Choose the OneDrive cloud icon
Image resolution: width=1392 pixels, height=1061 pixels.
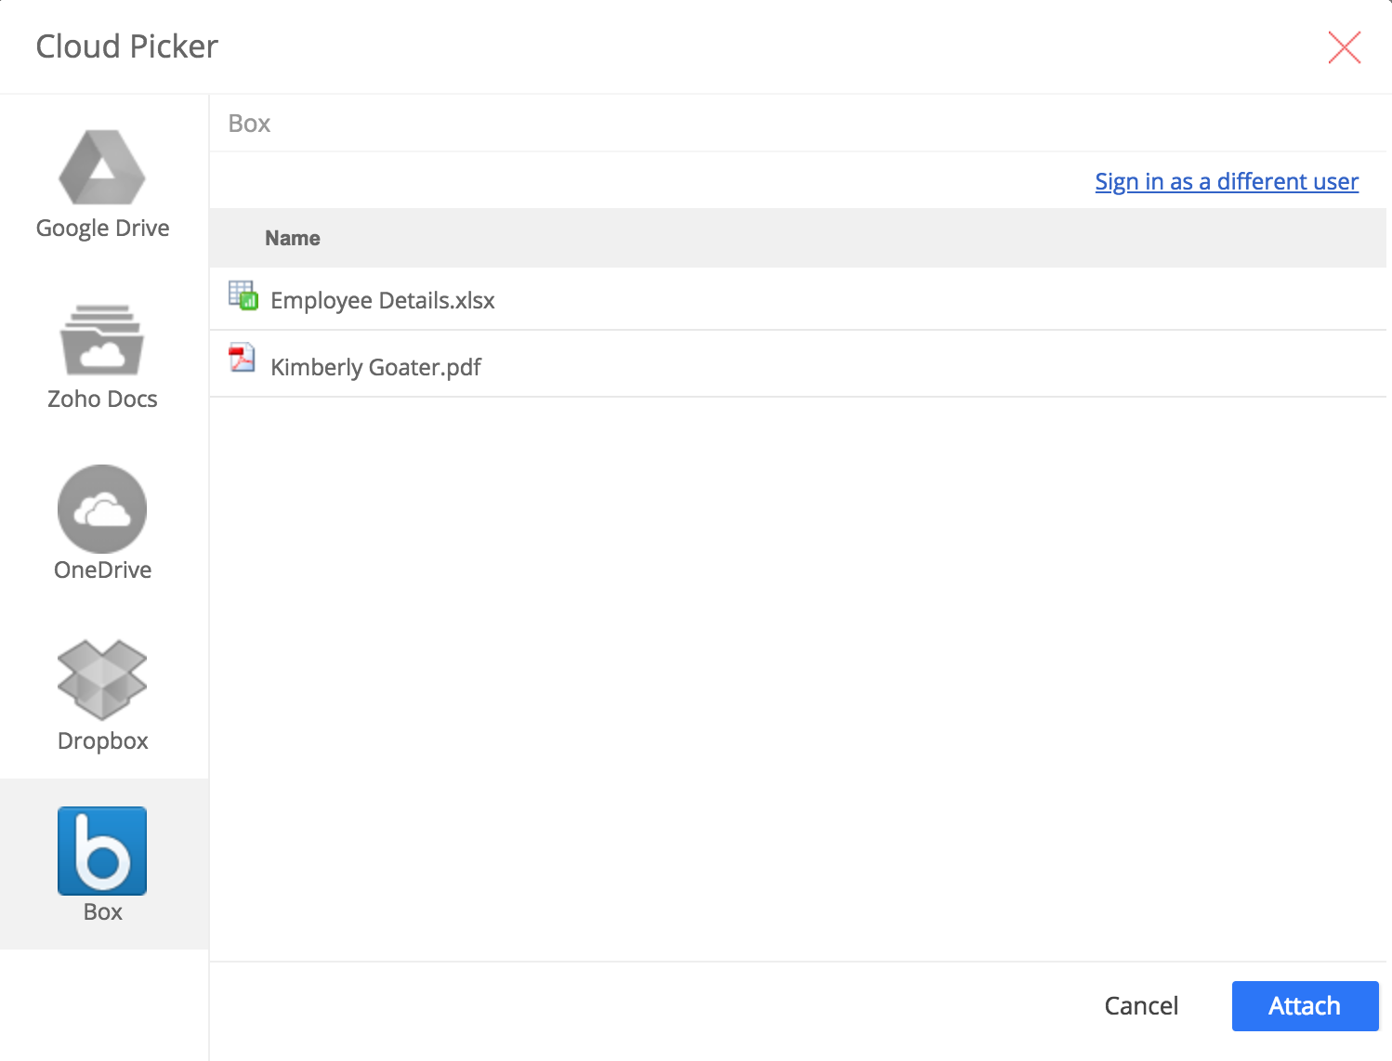[102, 509]
